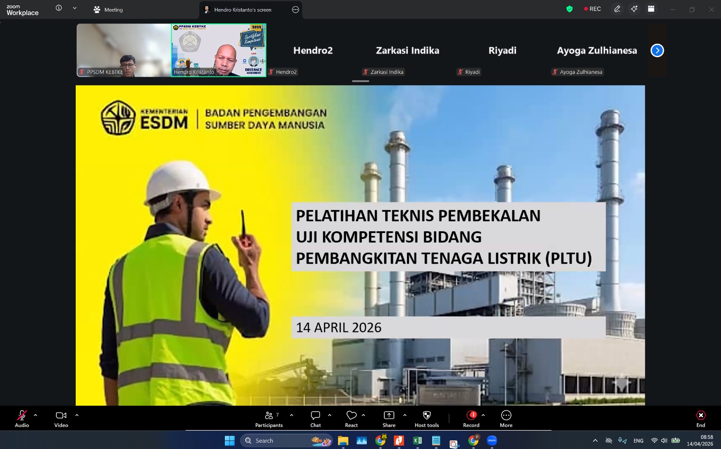721x449 pixels.
Task: Click the React heart icon
Action: (351, 419)
